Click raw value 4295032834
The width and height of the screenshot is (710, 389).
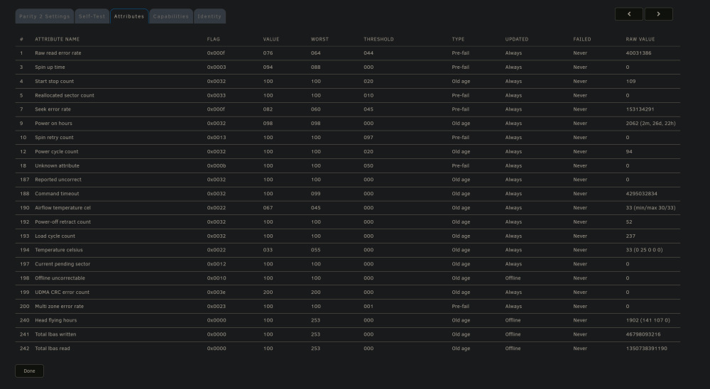click(x=642, y=193)
